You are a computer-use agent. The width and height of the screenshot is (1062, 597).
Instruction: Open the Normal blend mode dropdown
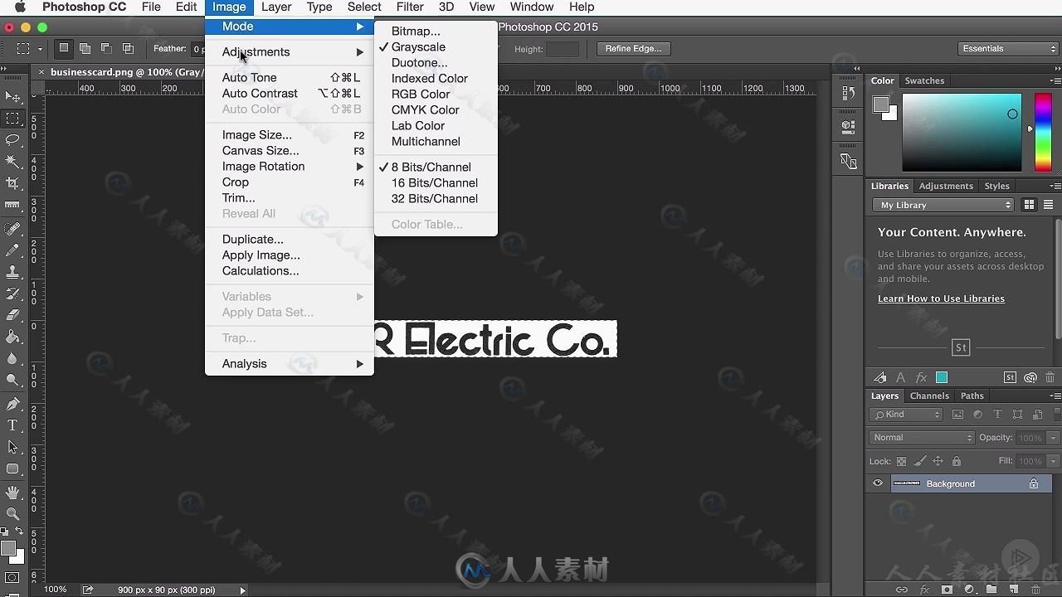[922, 438]
